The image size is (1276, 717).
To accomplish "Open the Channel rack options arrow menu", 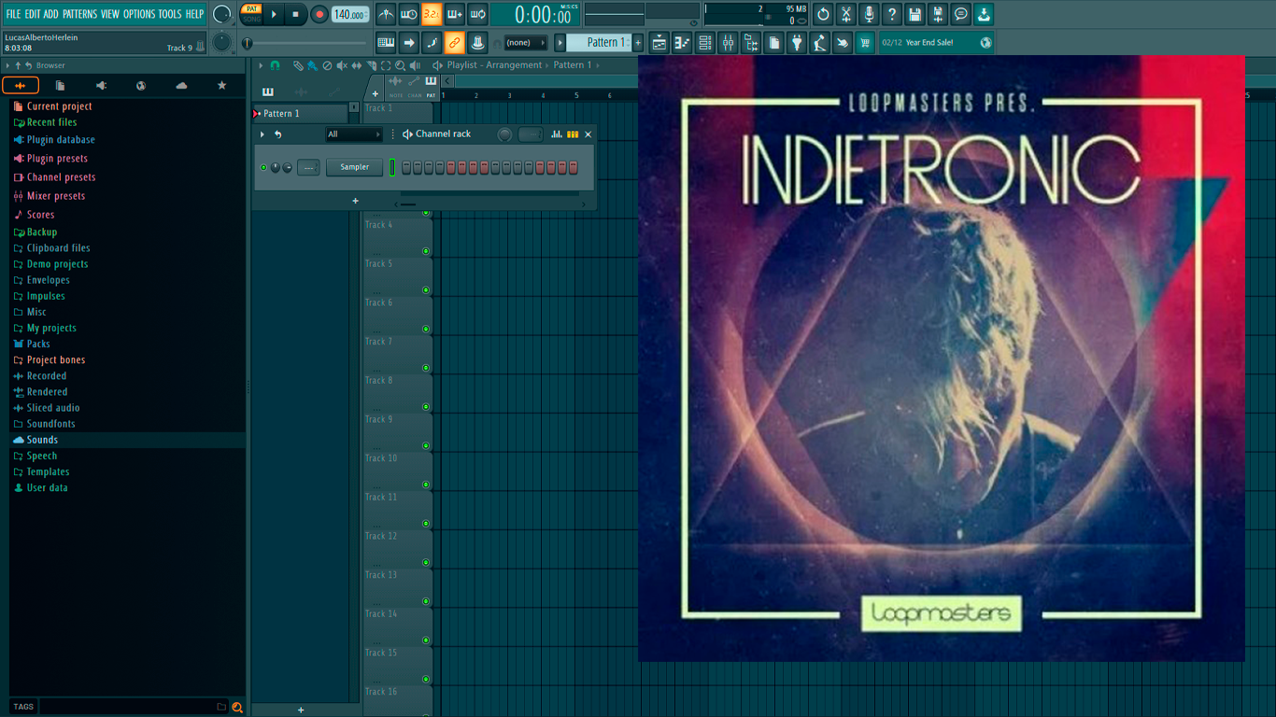I will coord(262,134).
